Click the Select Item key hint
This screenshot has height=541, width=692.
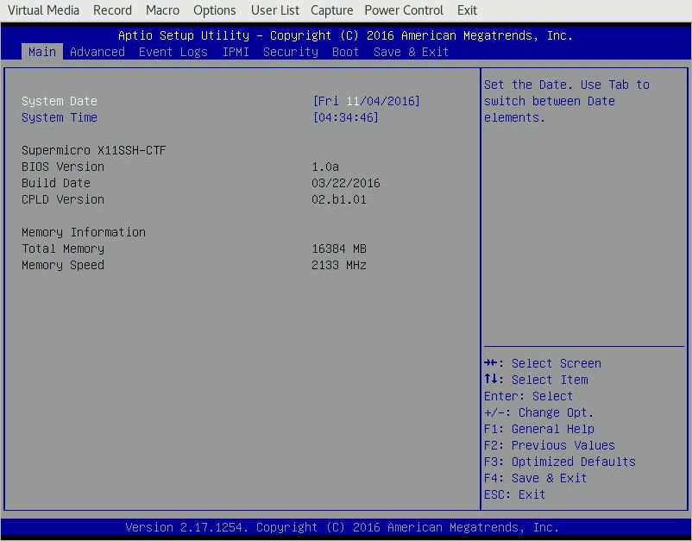(x=536, y=380)
